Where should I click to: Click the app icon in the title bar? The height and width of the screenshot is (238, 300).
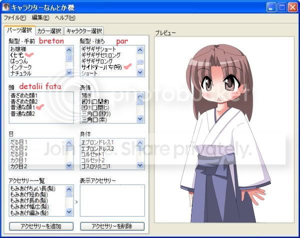6,7
